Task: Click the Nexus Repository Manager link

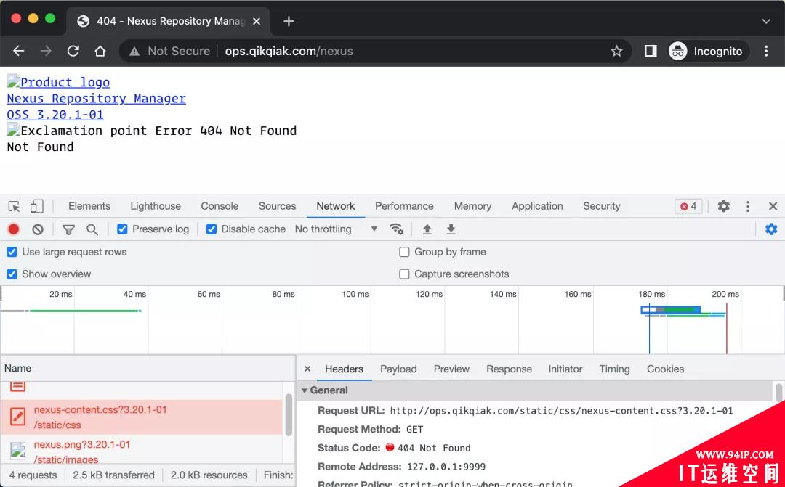Action: (96, 99)
